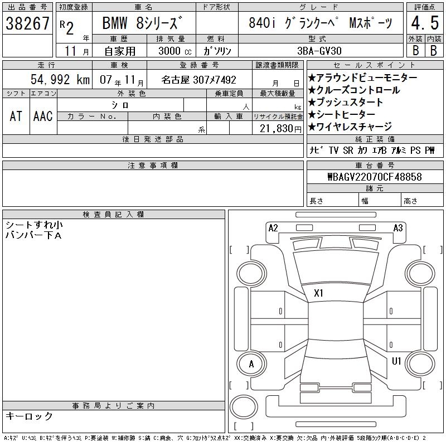Click the mileage value 54,992 km
Image resolution: width=446 pixels, height=446 pixels.
(x=60, y=79)
